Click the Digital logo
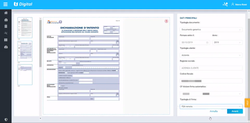The image size is (250, 123). (x=23, y=4)
